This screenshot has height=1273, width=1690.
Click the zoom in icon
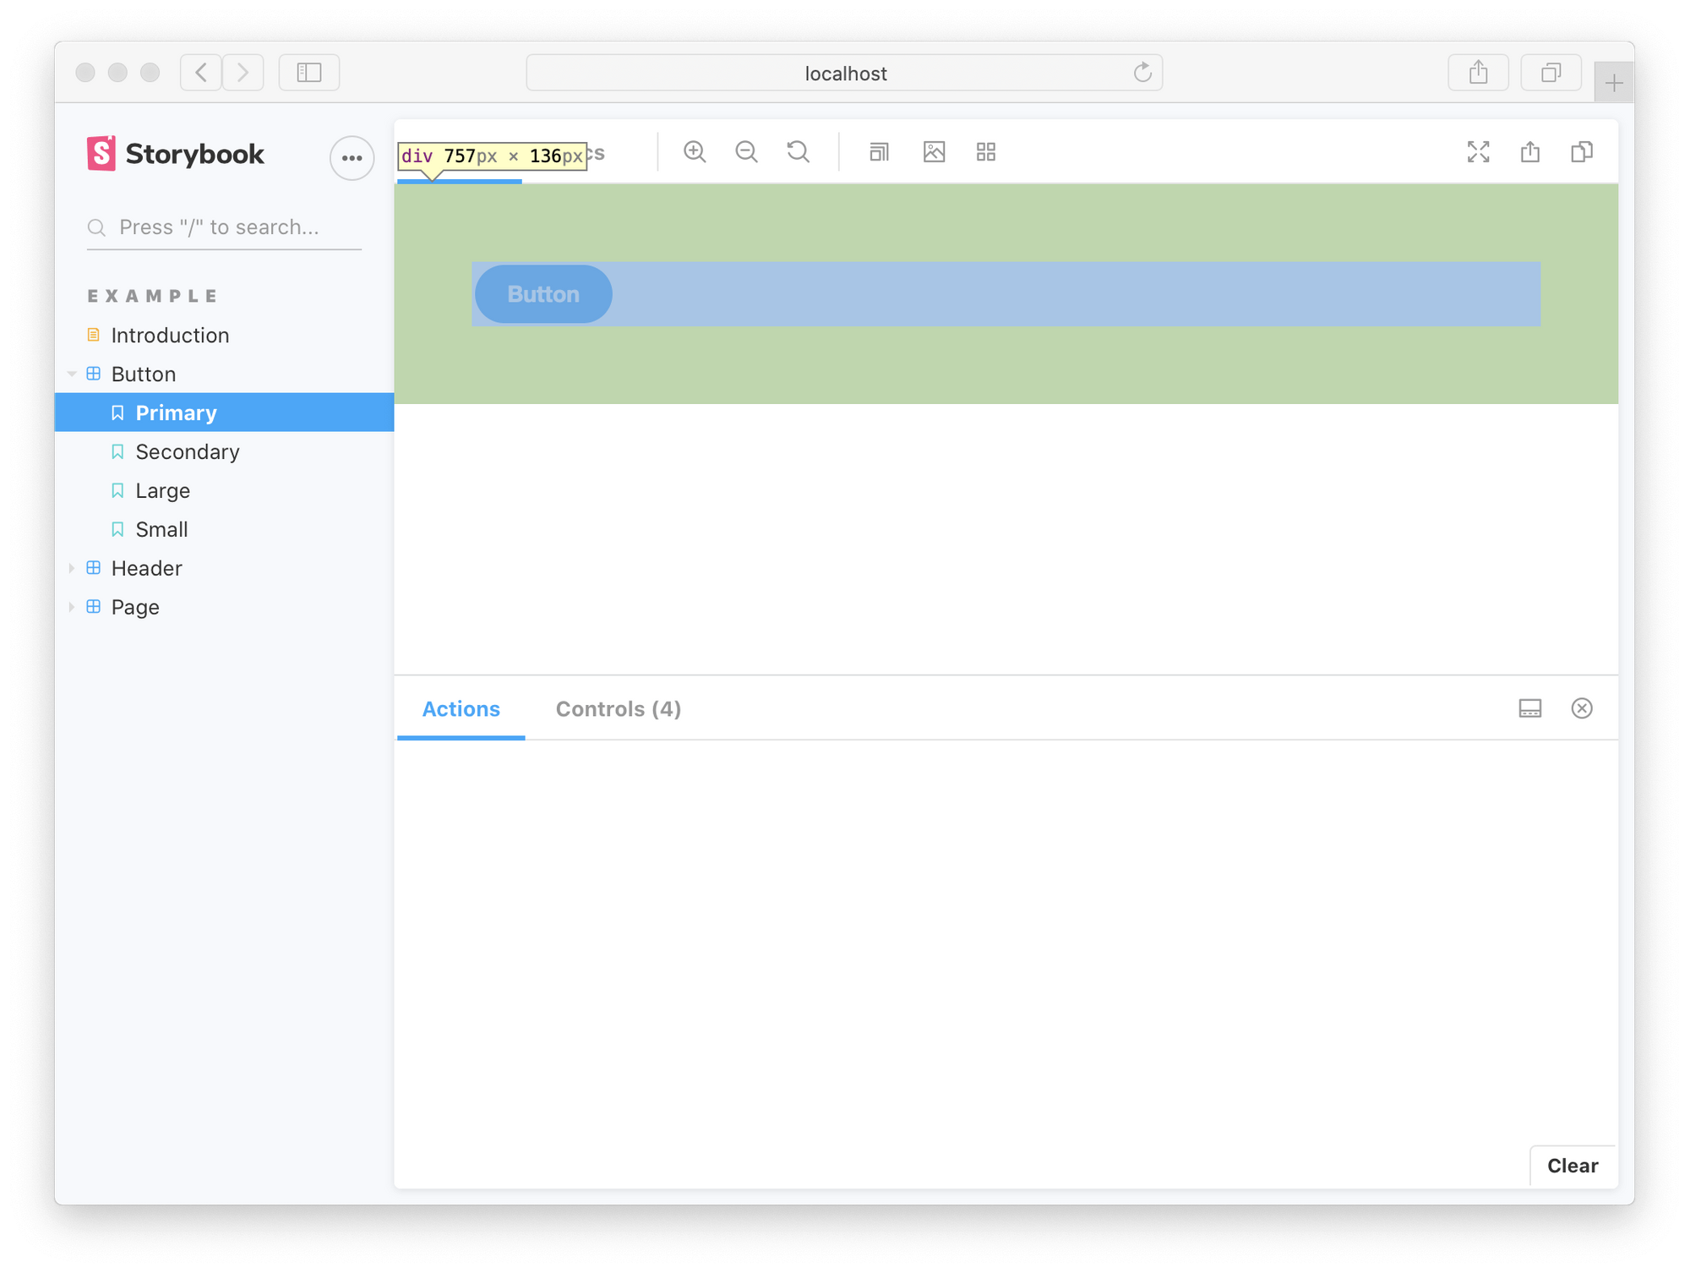695,152
